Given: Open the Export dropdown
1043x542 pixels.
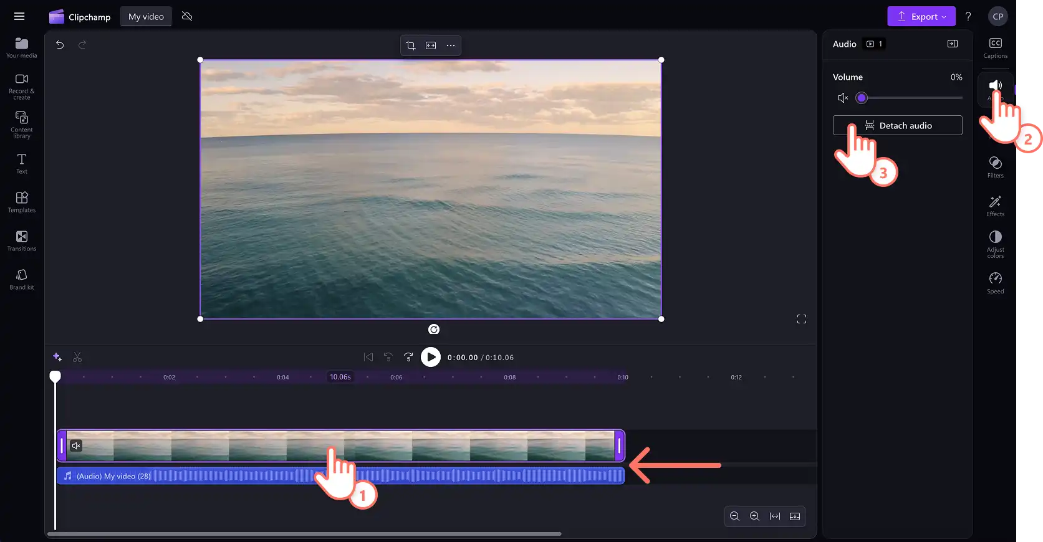Looking at the screenshot, I should point(921,17).
